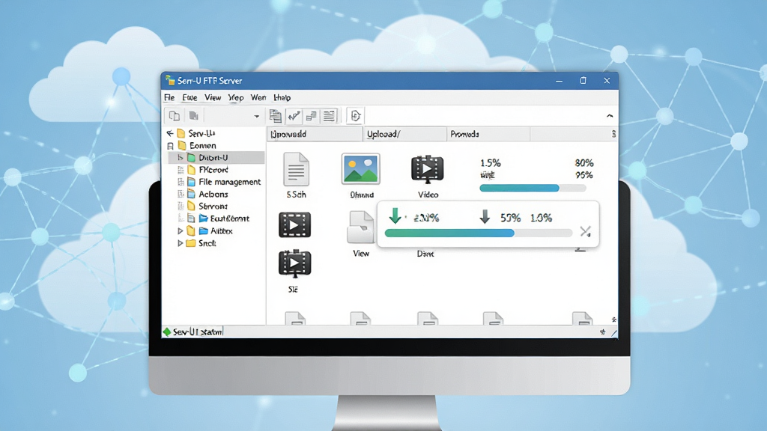Screen dimensions: 767x431
Task: Open the Fle menu
Action: click(169, 98)
